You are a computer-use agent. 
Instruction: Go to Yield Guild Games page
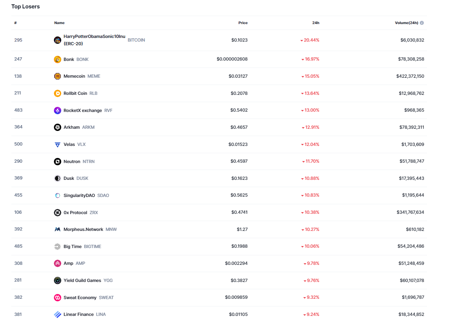pos(82,281)
